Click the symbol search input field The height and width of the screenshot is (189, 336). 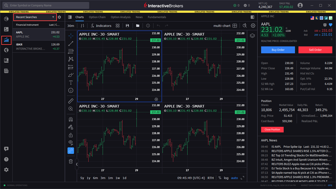point(47,5)
